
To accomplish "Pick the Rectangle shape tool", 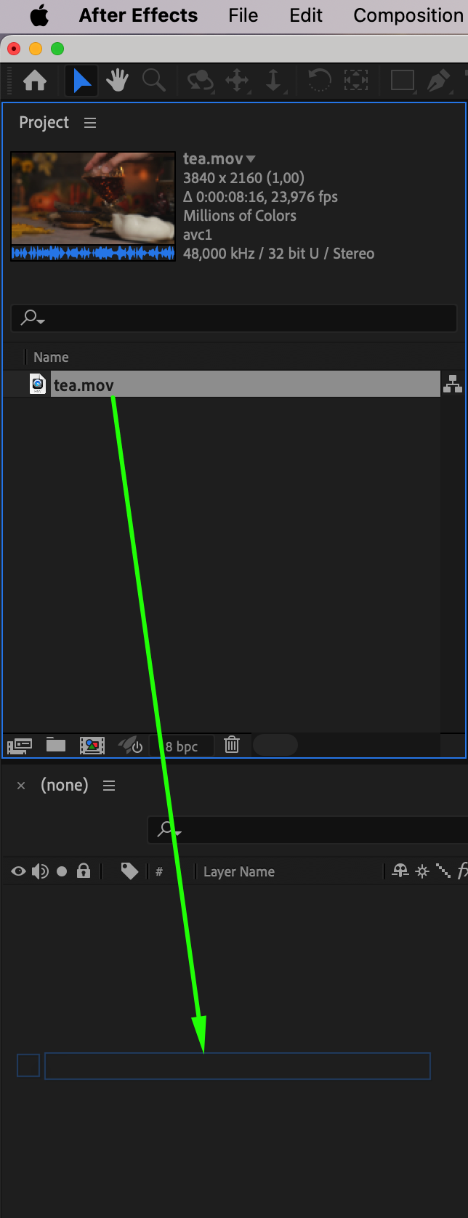I will [x=402, y=81].
